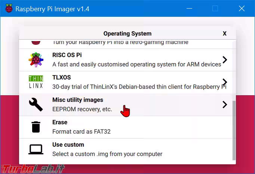Maximize the Raspberry Pi Imager window
255x174 pixels.
(215, 9)
